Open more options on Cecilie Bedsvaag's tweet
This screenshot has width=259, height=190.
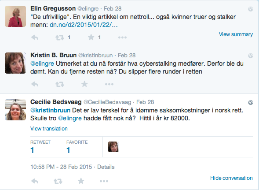[104, 181]
